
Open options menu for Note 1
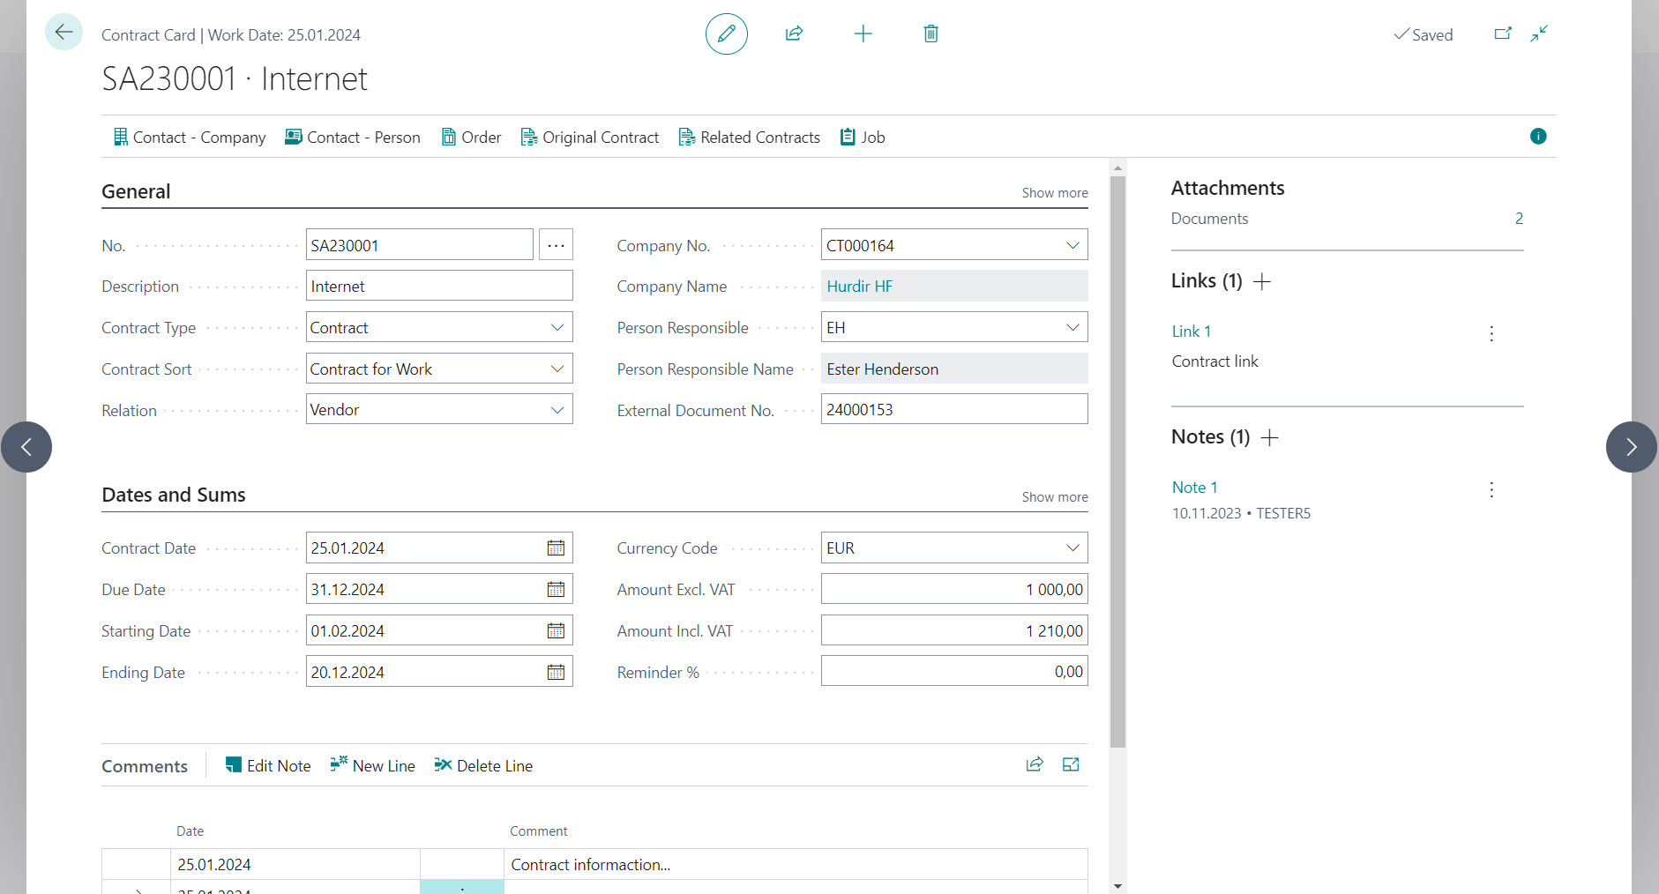[x=1491, y=490]
